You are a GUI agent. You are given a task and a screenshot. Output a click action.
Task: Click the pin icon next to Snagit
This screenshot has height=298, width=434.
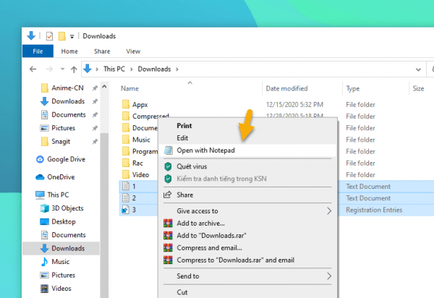[x=95, y=142]
